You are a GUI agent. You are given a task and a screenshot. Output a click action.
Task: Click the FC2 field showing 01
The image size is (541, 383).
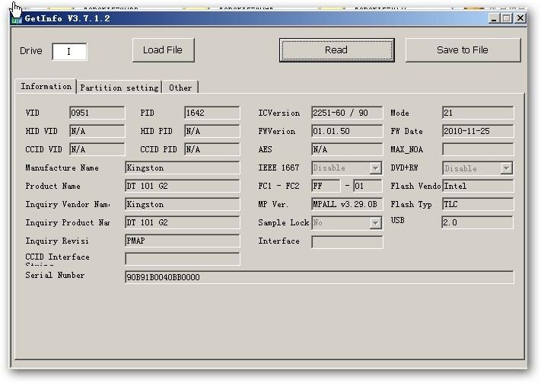(368, 186)
